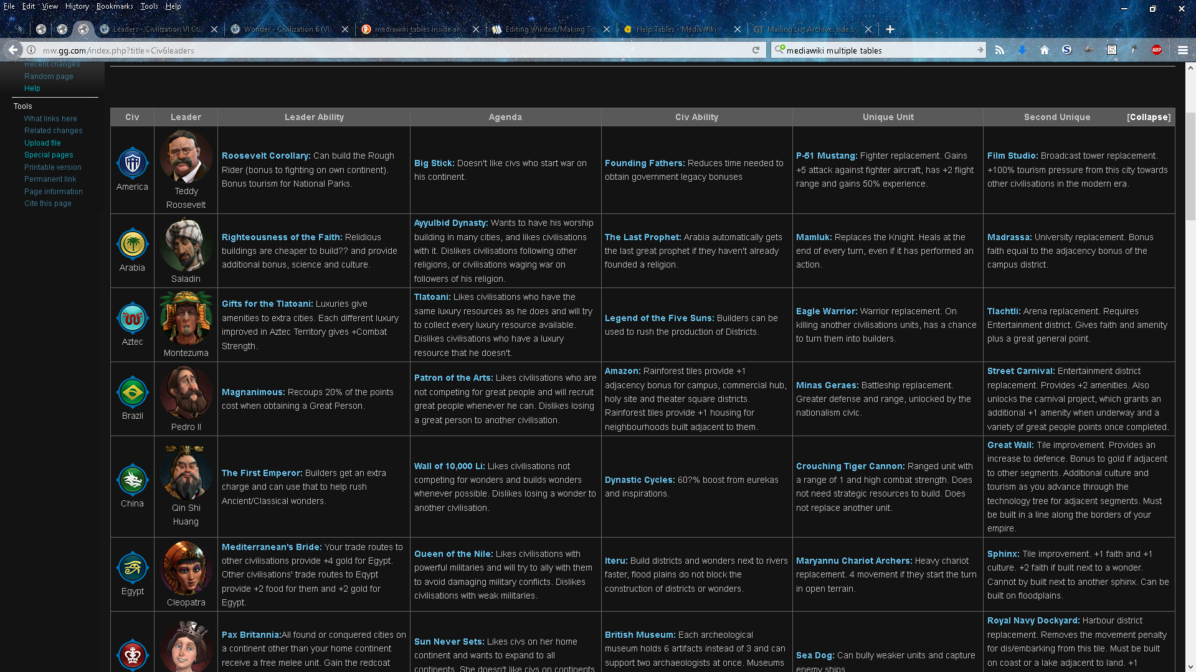Image resolution: width=1196 pixels, height=672 pixels.
Task: Open the Upload file link
Action: [x=42, y=143]
